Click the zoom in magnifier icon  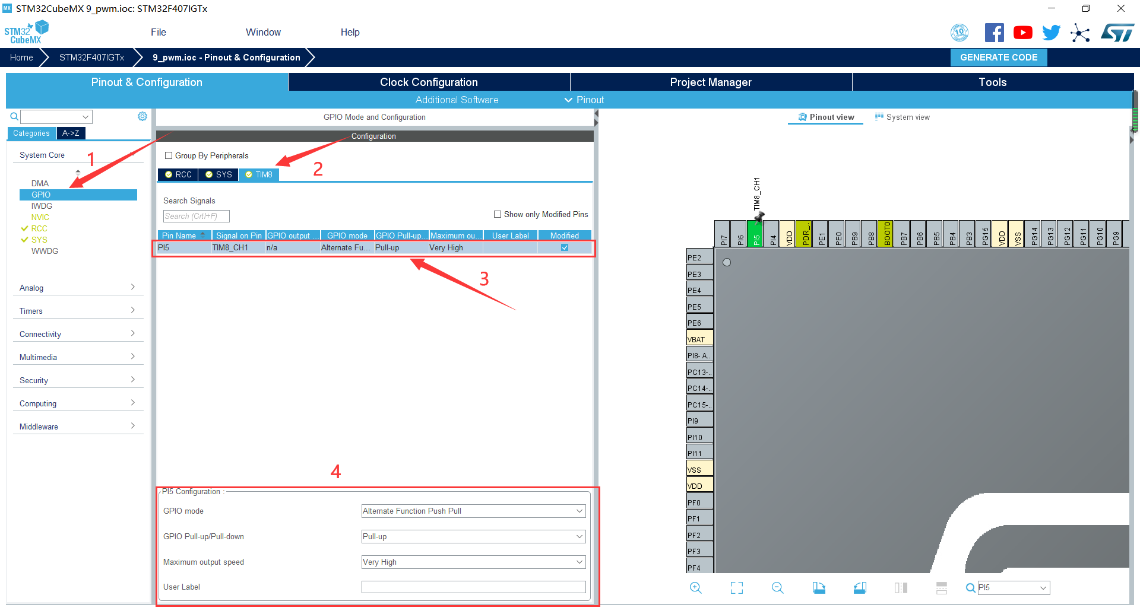695,588
